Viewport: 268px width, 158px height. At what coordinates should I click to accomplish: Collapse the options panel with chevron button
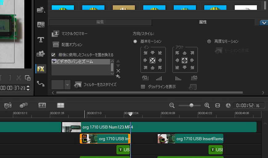pos(263,22)
